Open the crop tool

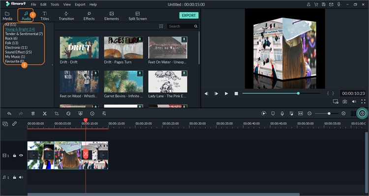tap(57, 113)
